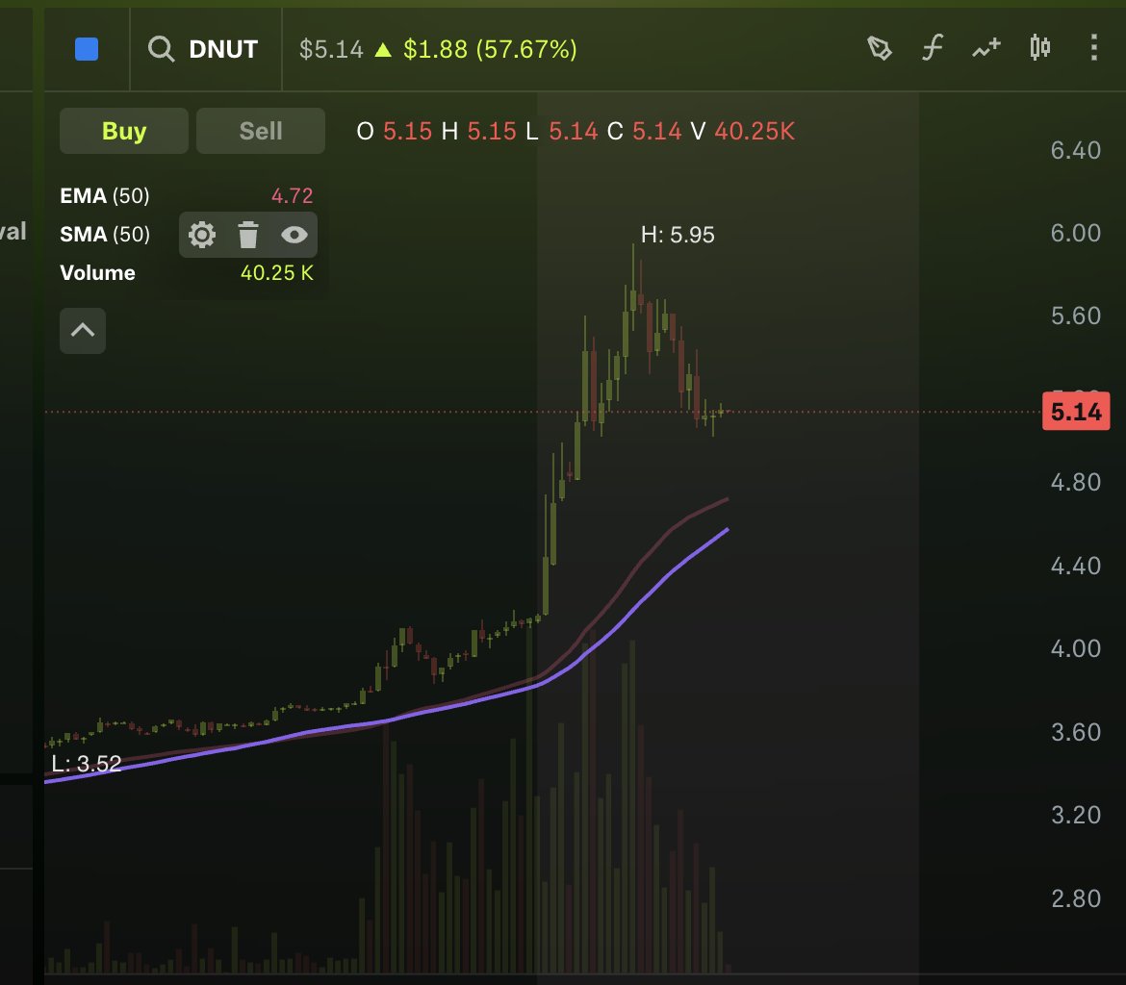1126x985 pixels.
Task: Click the Sell button
Action: point(261,131)
